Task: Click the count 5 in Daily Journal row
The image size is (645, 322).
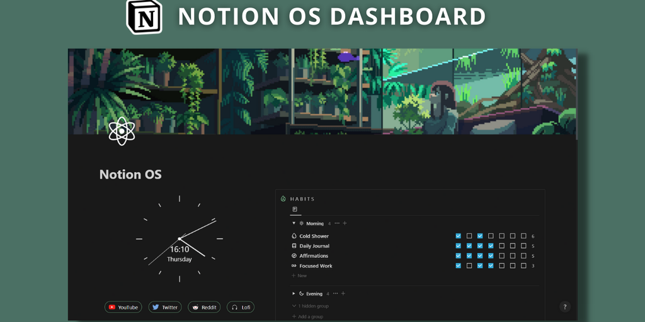Action: [x=533, y=247]
